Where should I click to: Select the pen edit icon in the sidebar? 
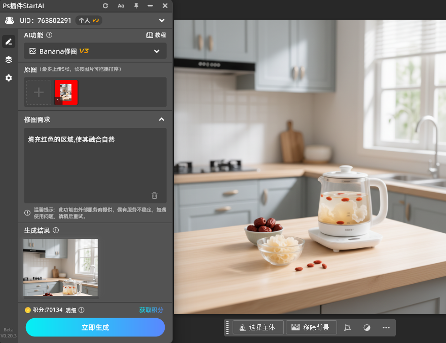pyautogui.click(x=9, y=41)
